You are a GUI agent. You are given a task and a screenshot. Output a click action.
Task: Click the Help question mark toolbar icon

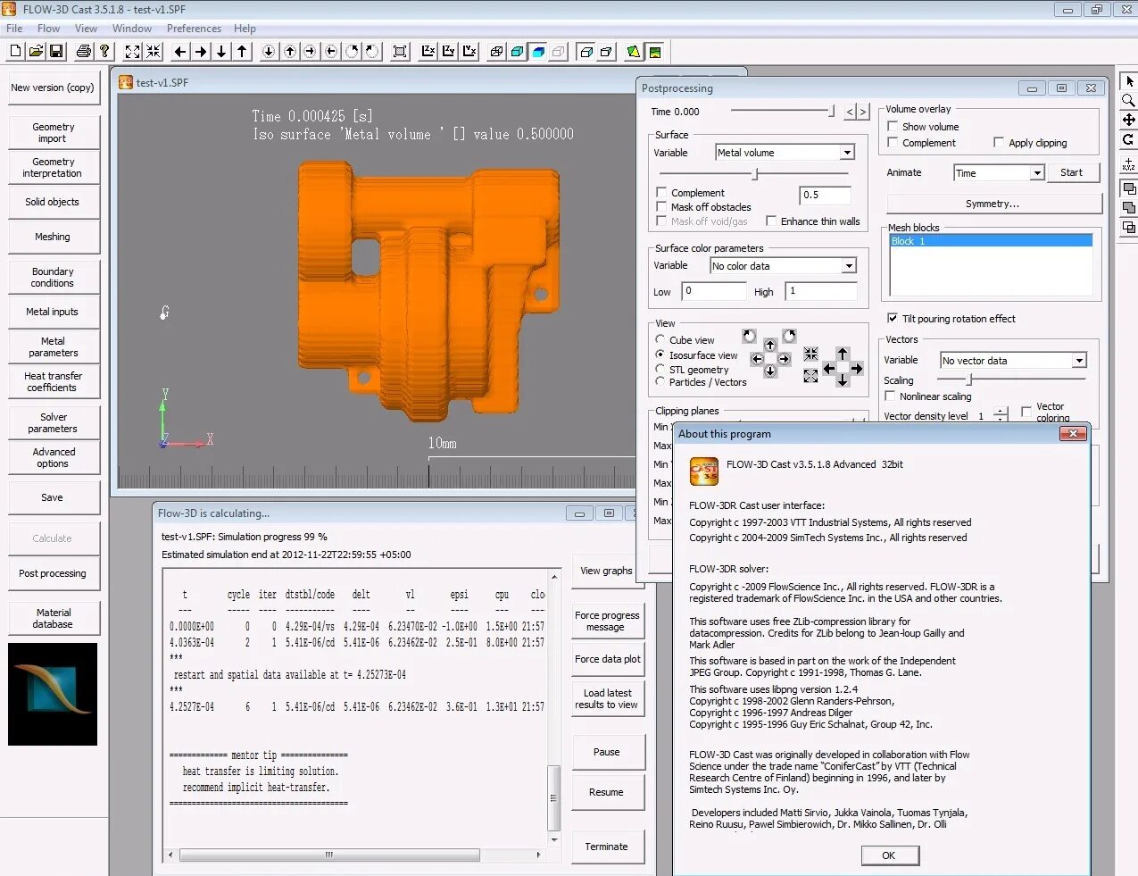tap(104, 52)
